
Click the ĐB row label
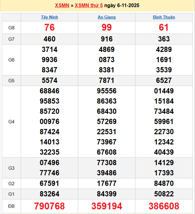[11, 206]
